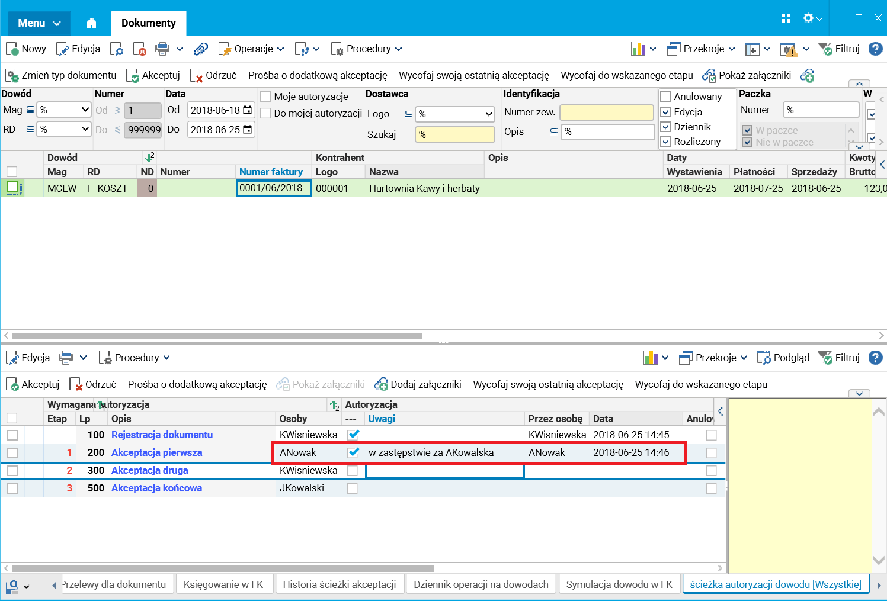
Task: Click Zmień typ dokumentu
Action: click(61, 76)
